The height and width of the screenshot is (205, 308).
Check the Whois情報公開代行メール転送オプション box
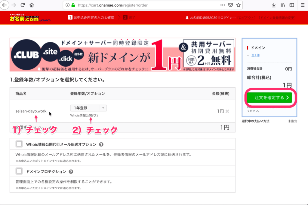coord(19,144)
